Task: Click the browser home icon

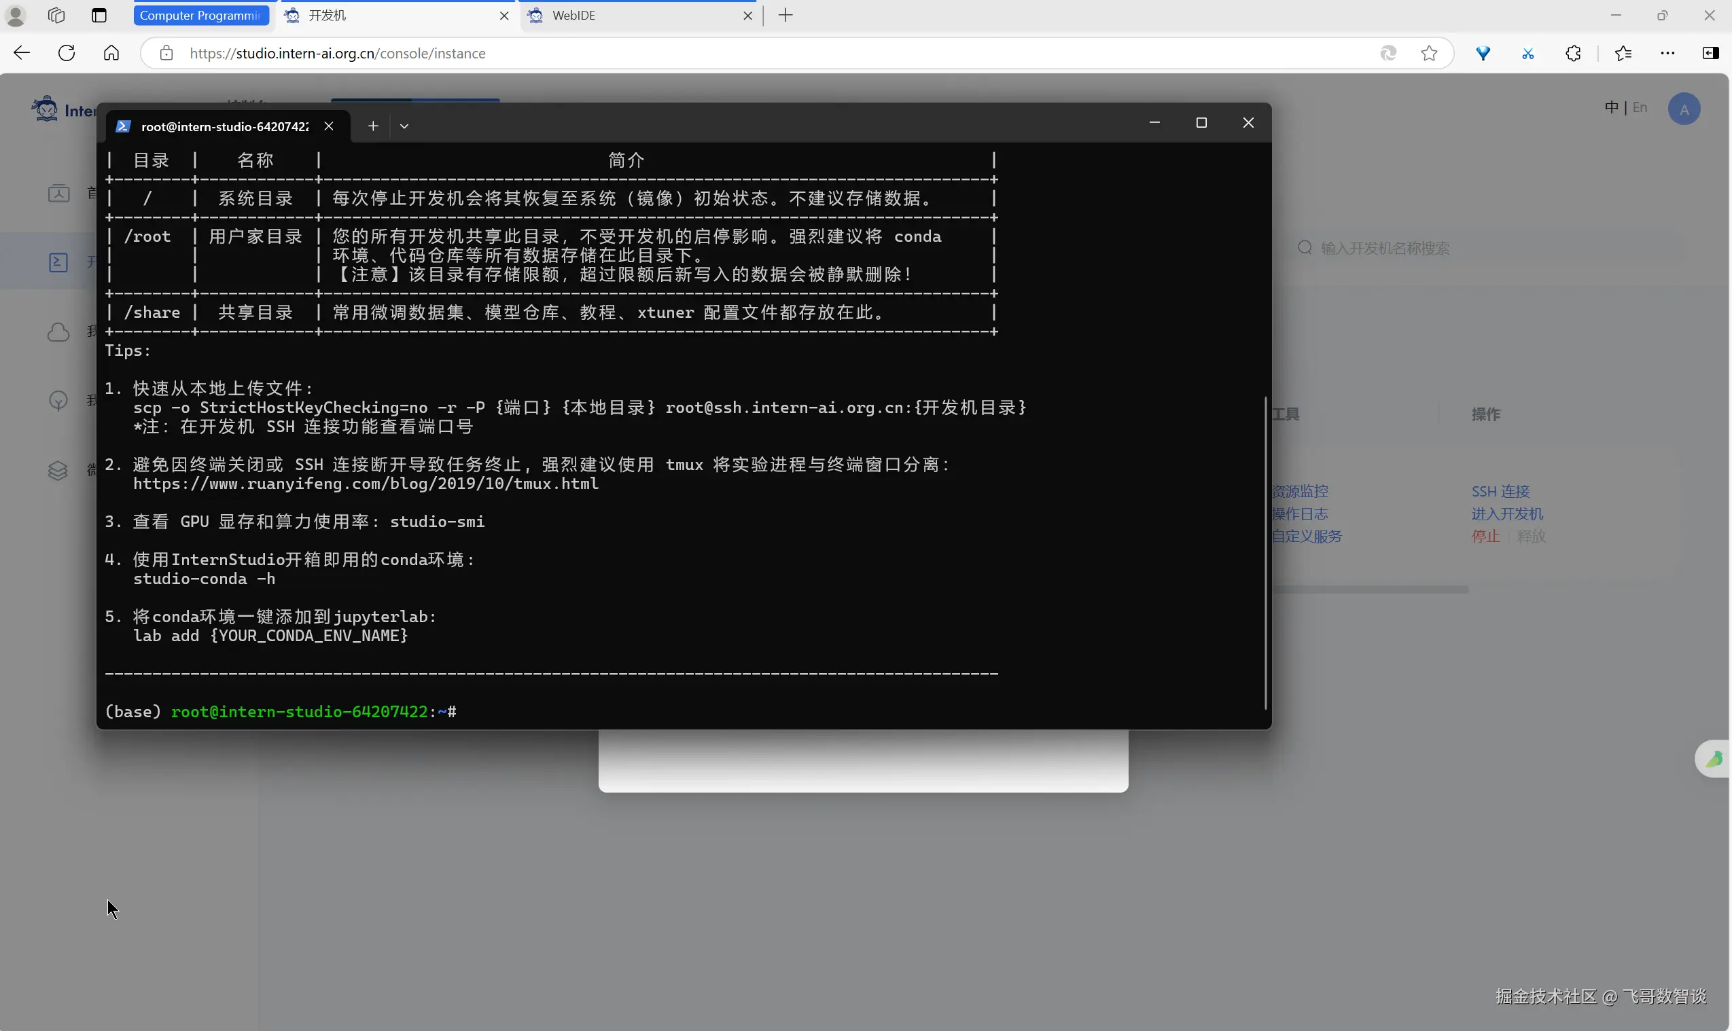Action: coord(111,53)
